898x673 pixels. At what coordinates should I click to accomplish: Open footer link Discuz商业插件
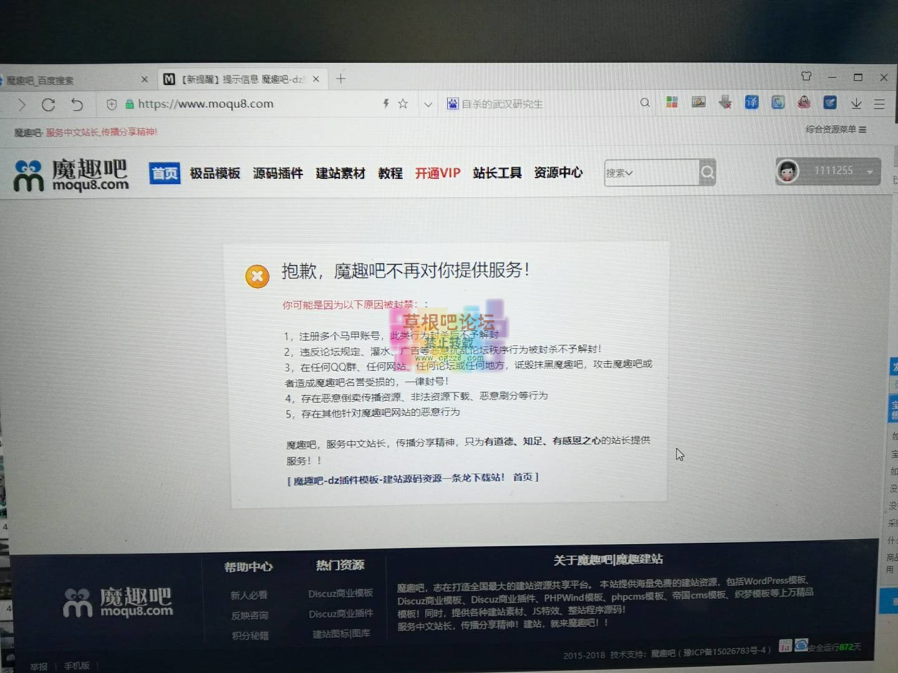(x=341, y=614)
